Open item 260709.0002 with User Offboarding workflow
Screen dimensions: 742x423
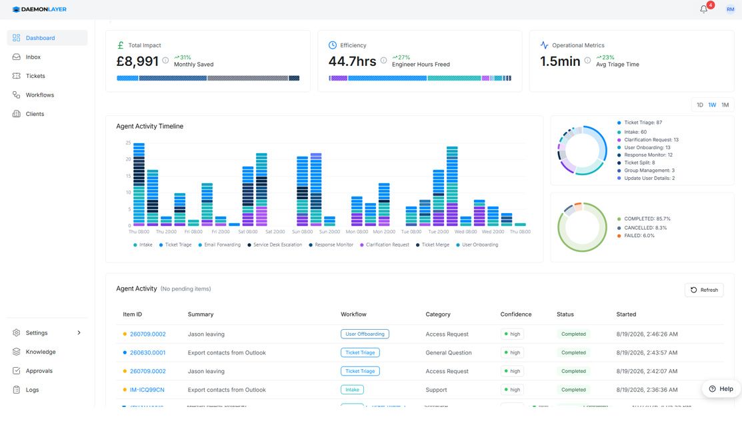point(147,334)
